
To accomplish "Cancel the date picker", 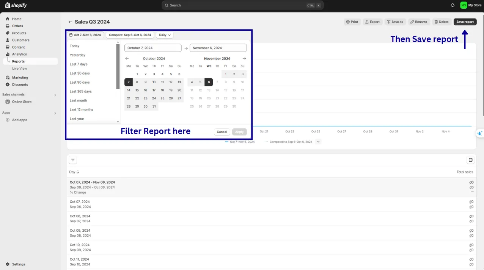I will point(222,132).
